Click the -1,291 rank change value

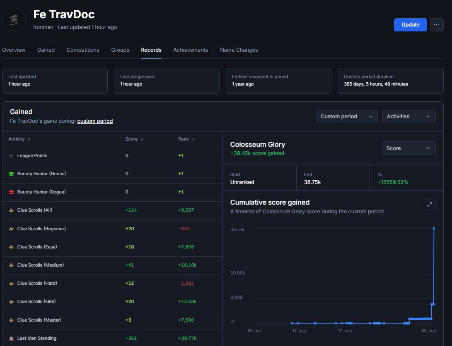(x=186, y=283)
